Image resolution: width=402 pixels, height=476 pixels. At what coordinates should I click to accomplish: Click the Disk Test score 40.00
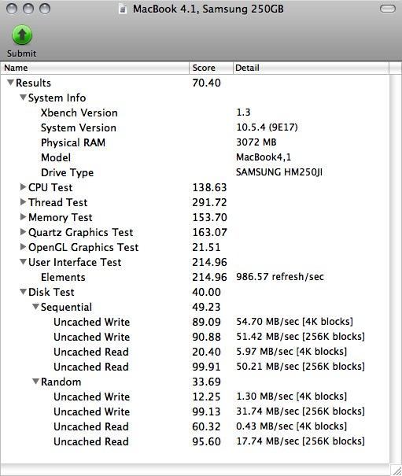tap(206, 292)
